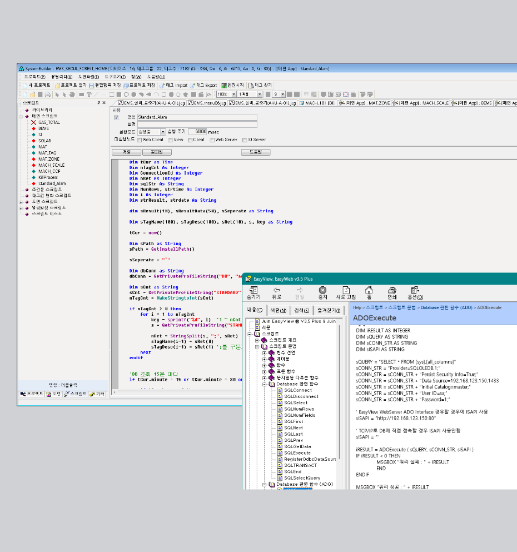
Task: Click the Print icon in help window
Action: [392, 290]
